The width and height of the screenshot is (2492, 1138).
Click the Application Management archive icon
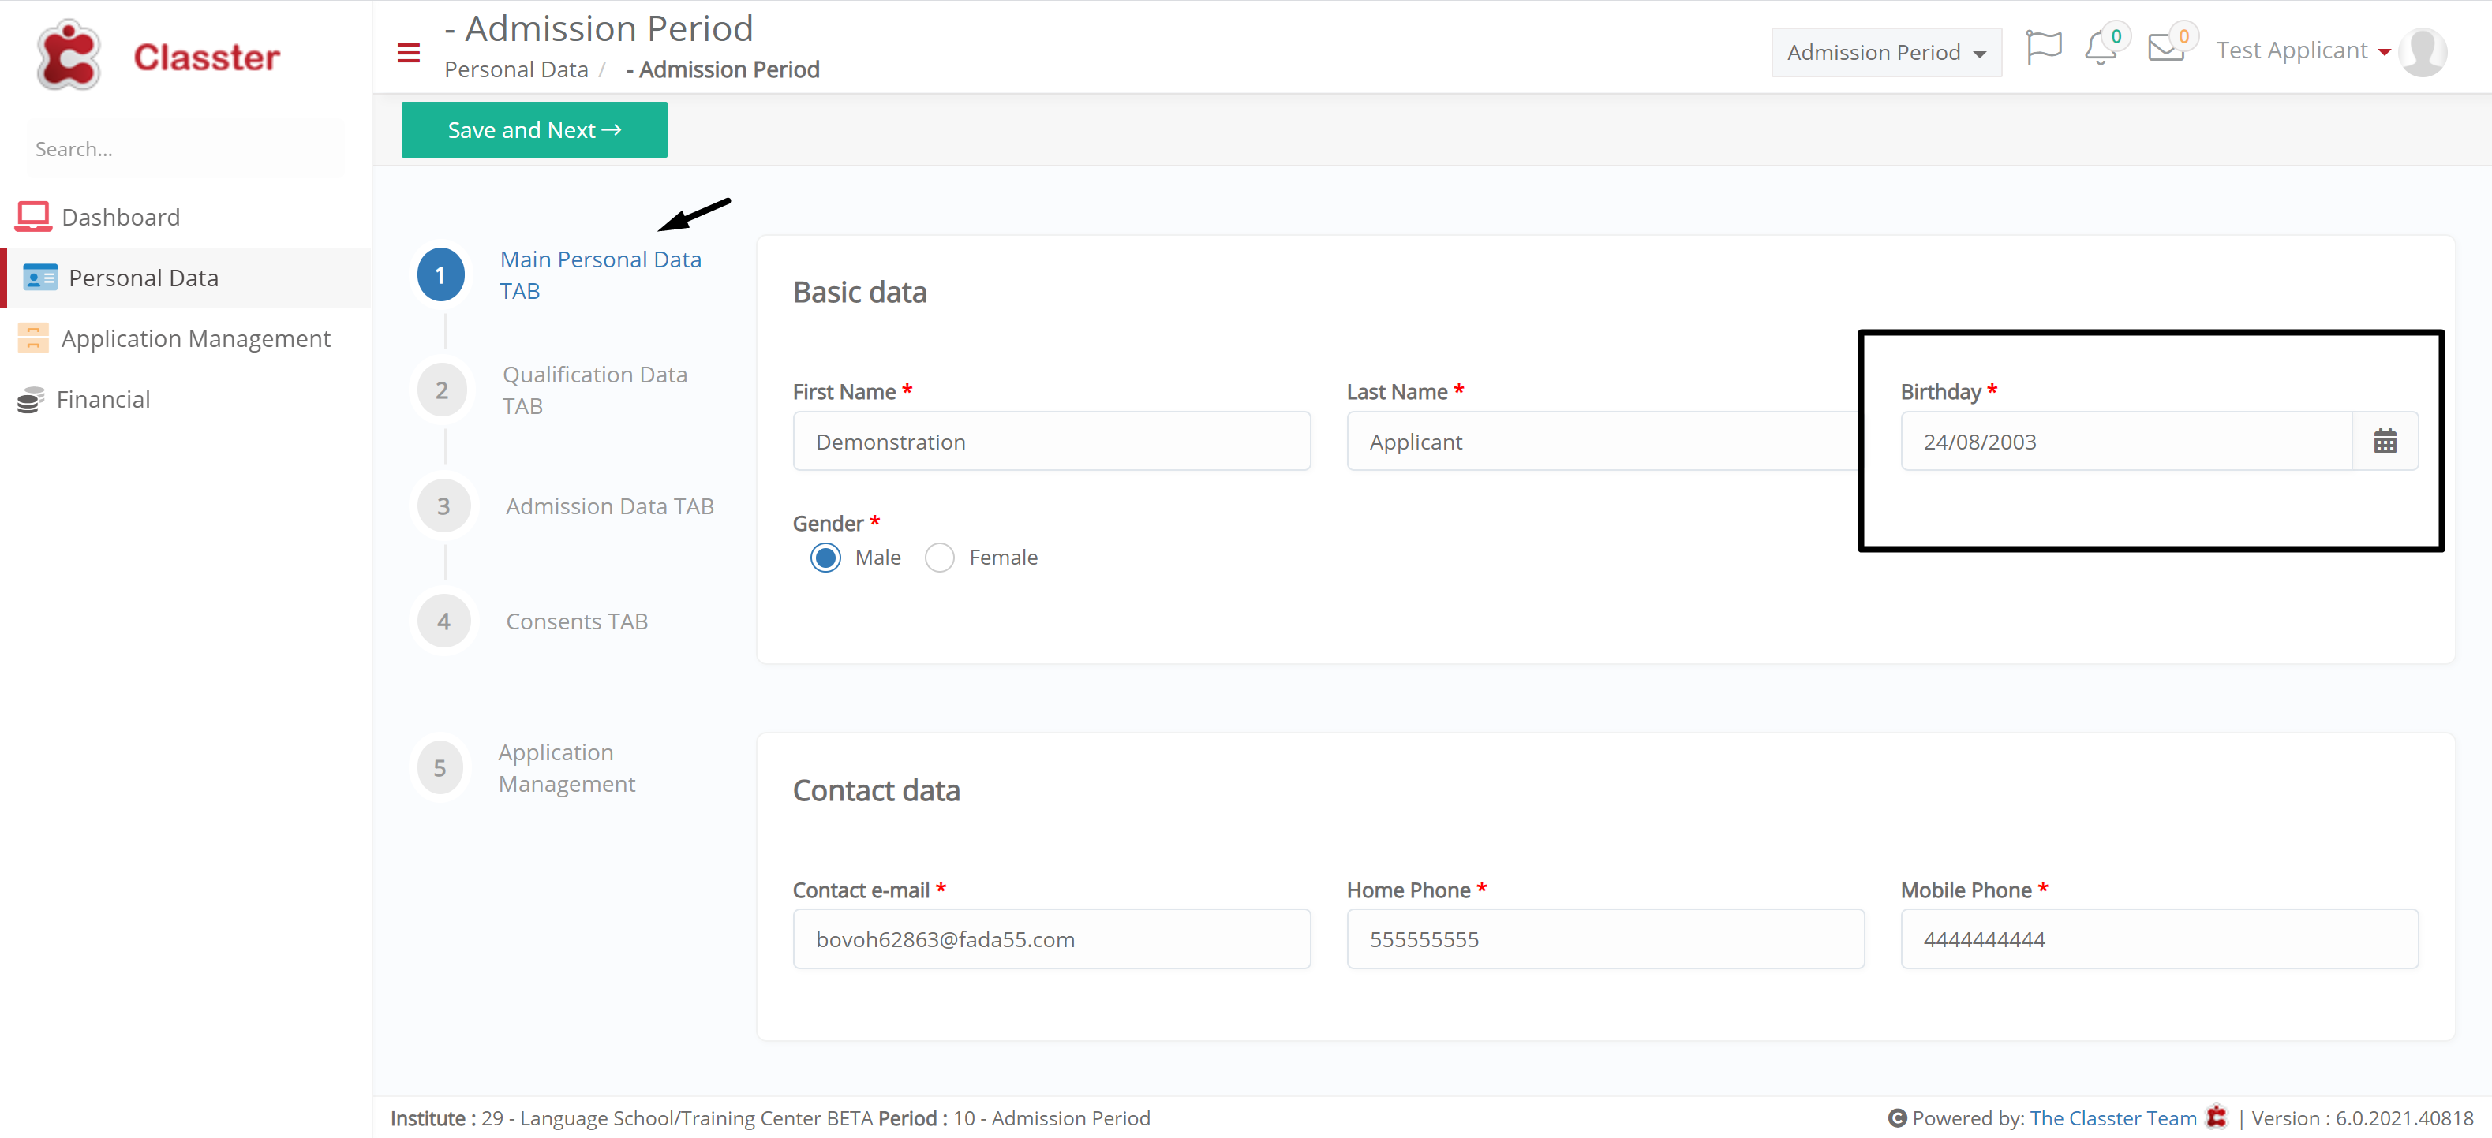(x=33, y=338)
